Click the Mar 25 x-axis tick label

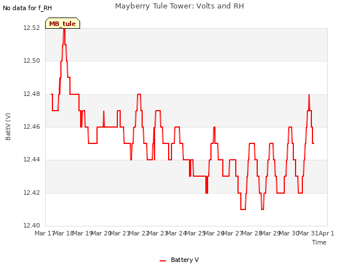pos(196,233)
